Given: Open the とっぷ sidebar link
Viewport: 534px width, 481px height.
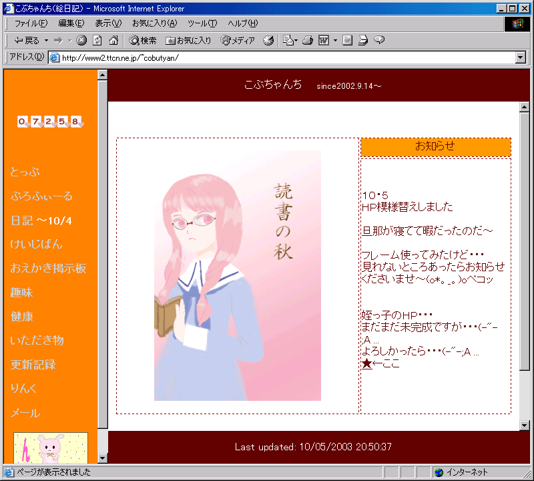Looking at the screenshot, I should coord(25,172).
